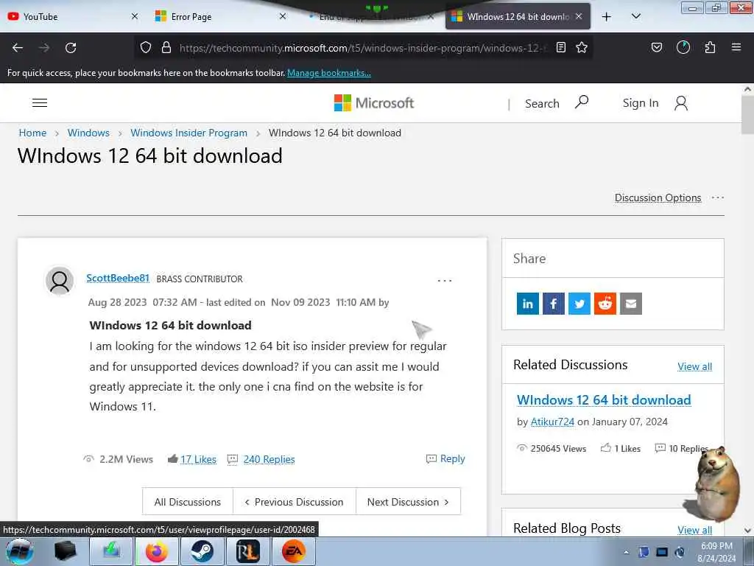
Task: Open the Windows Start button
Action: 20,551
